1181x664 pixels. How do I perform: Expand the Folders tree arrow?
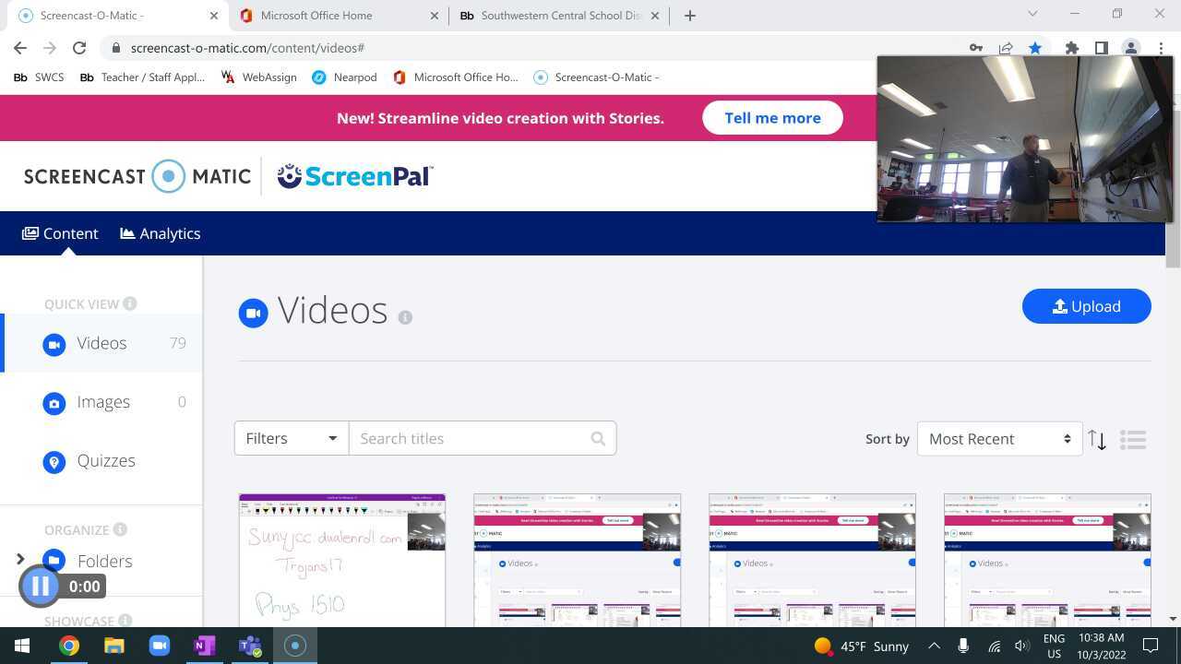tap(20, 560)
